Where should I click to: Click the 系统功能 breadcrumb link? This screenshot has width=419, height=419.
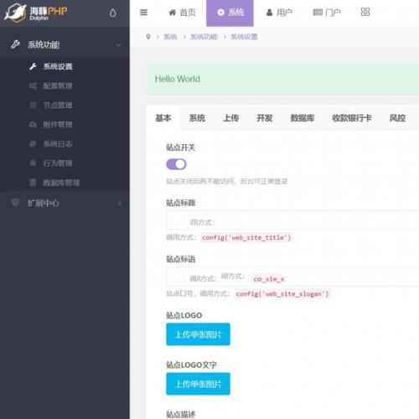[x=204, y=37]
